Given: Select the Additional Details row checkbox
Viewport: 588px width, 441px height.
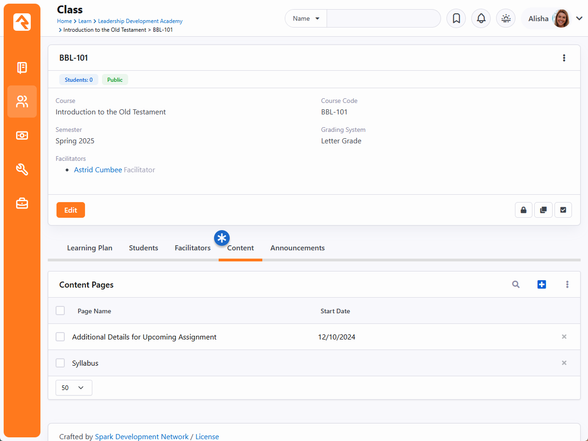Looking at the screenshot, I should 60,337.
